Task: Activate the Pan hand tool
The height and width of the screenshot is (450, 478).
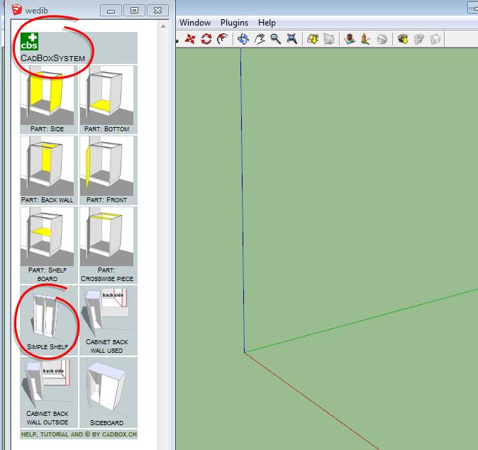Action: 260,39
